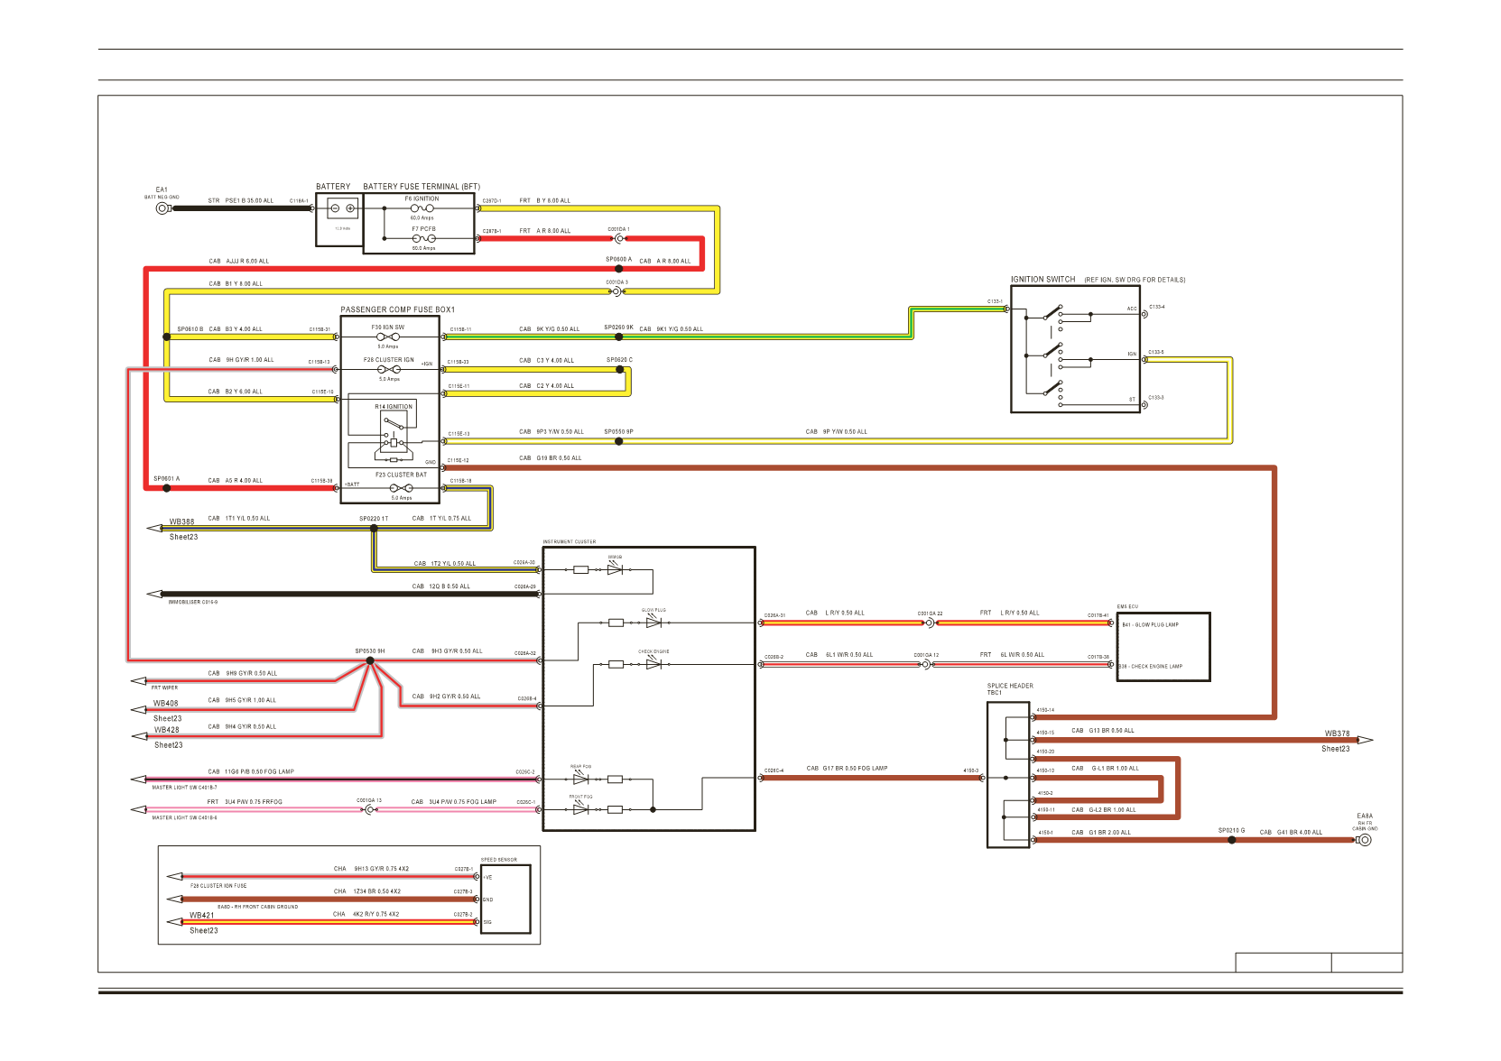Click the "SPLICE HEADER" label
1501x1061 pixels.
point(1010,686)
